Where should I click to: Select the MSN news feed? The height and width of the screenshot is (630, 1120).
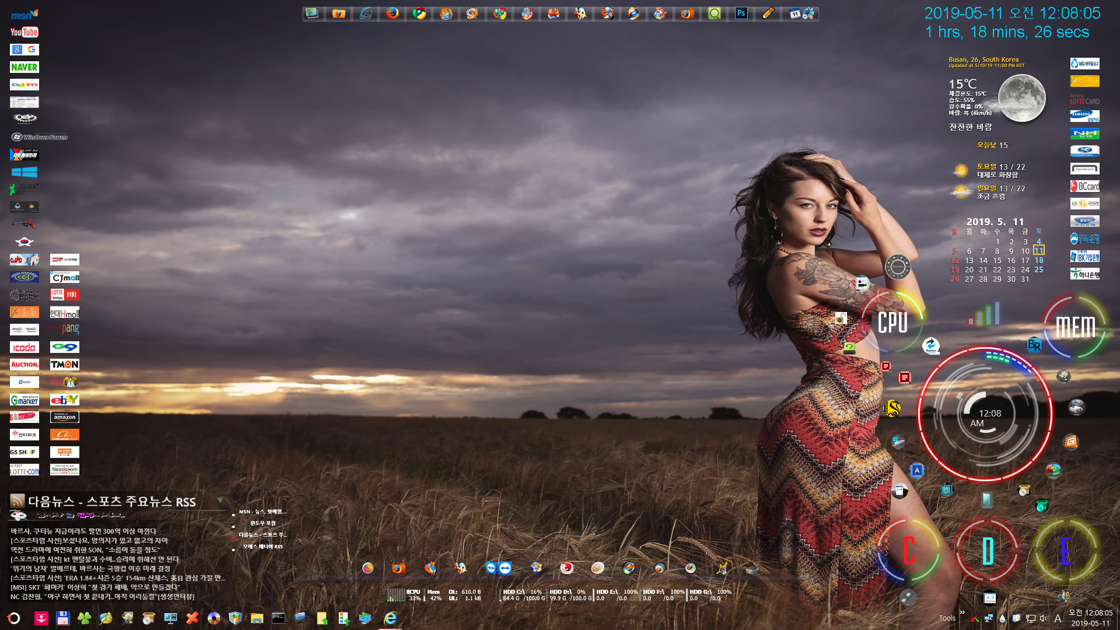[262, 512]
